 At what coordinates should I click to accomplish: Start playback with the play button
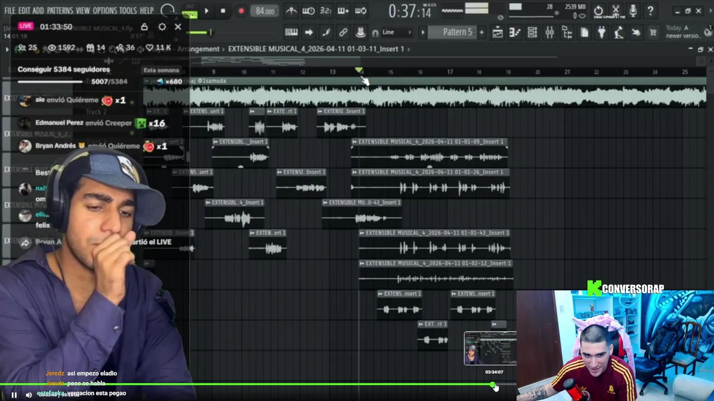pos(206,11)
